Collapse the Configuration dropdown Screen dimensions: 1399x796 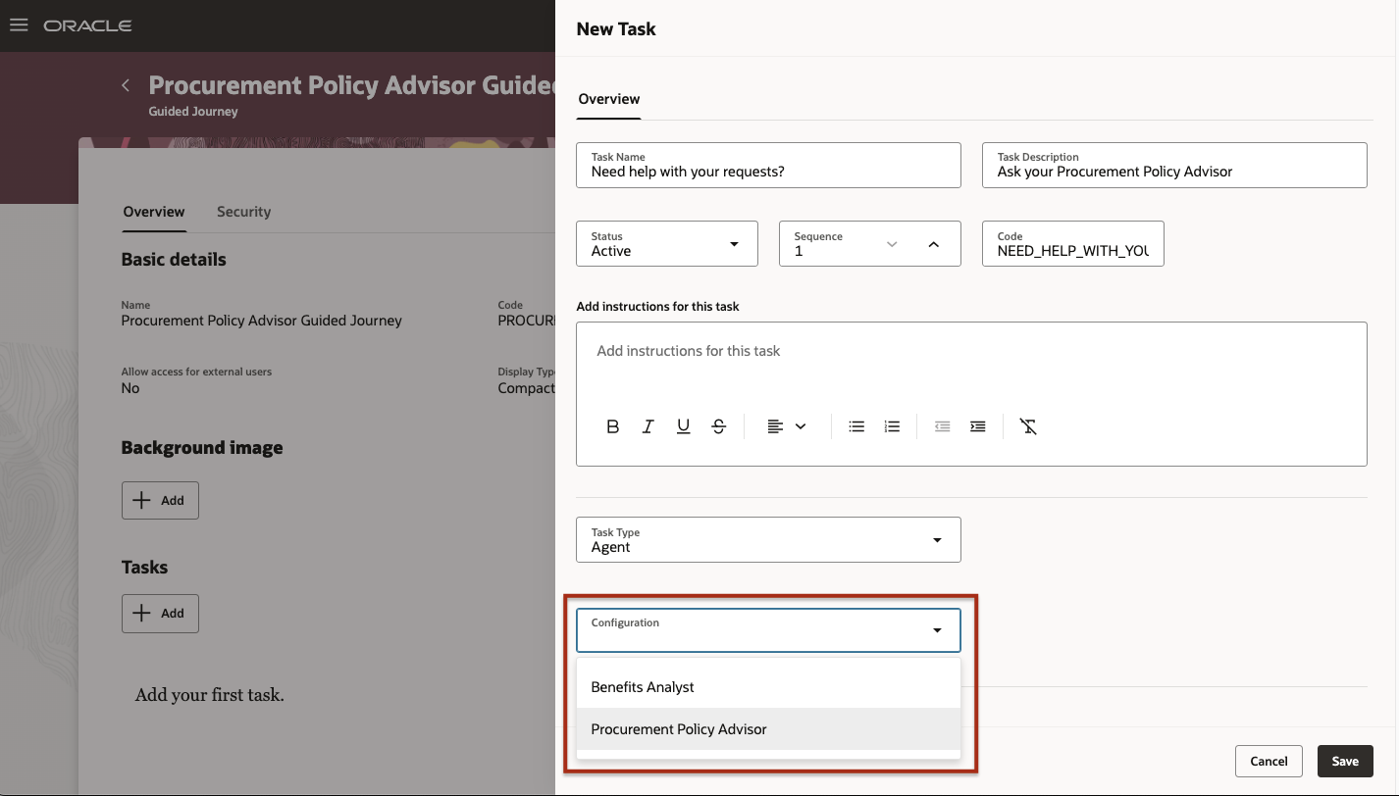(x=937, y=630)
